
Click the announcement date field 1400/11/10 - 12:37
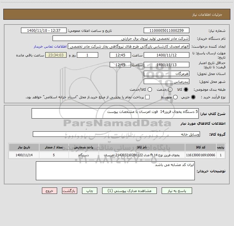tap(43, 30)
